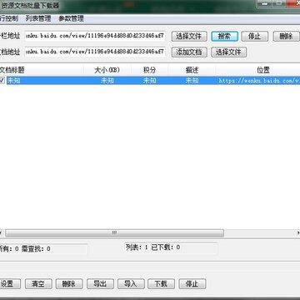300x300 pixels.
Task: Click the 资源文档批量下载器 title bar
Action: tap(30, 6)
